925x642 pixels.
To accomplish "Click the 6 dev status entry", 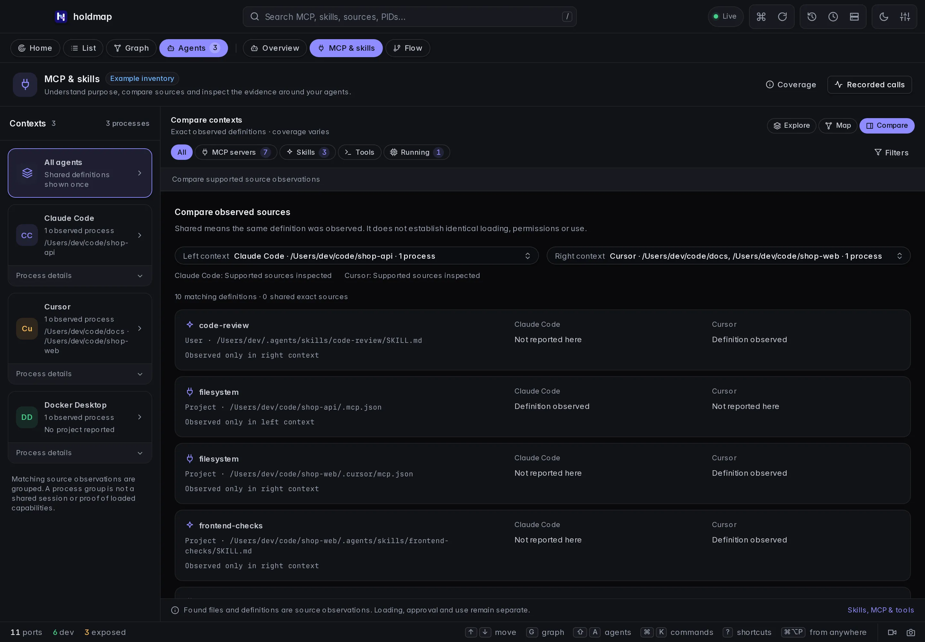I will pos(64,632).
